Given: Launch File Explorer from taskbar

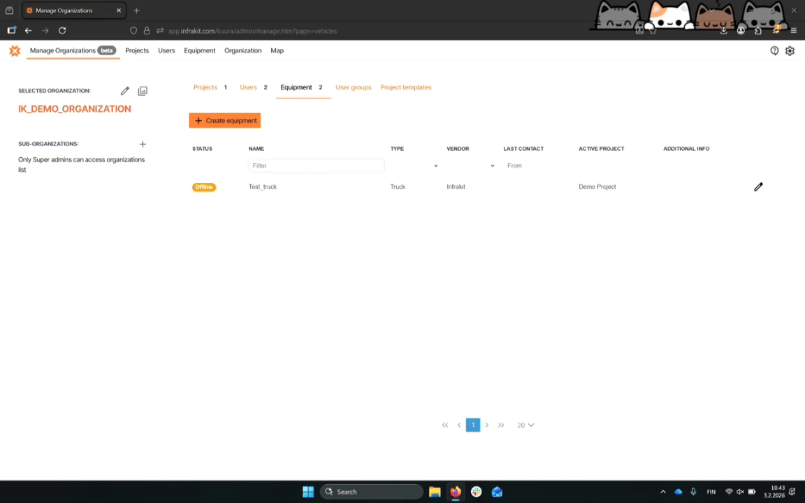Looking at the screenshot, I should (435, 492).
